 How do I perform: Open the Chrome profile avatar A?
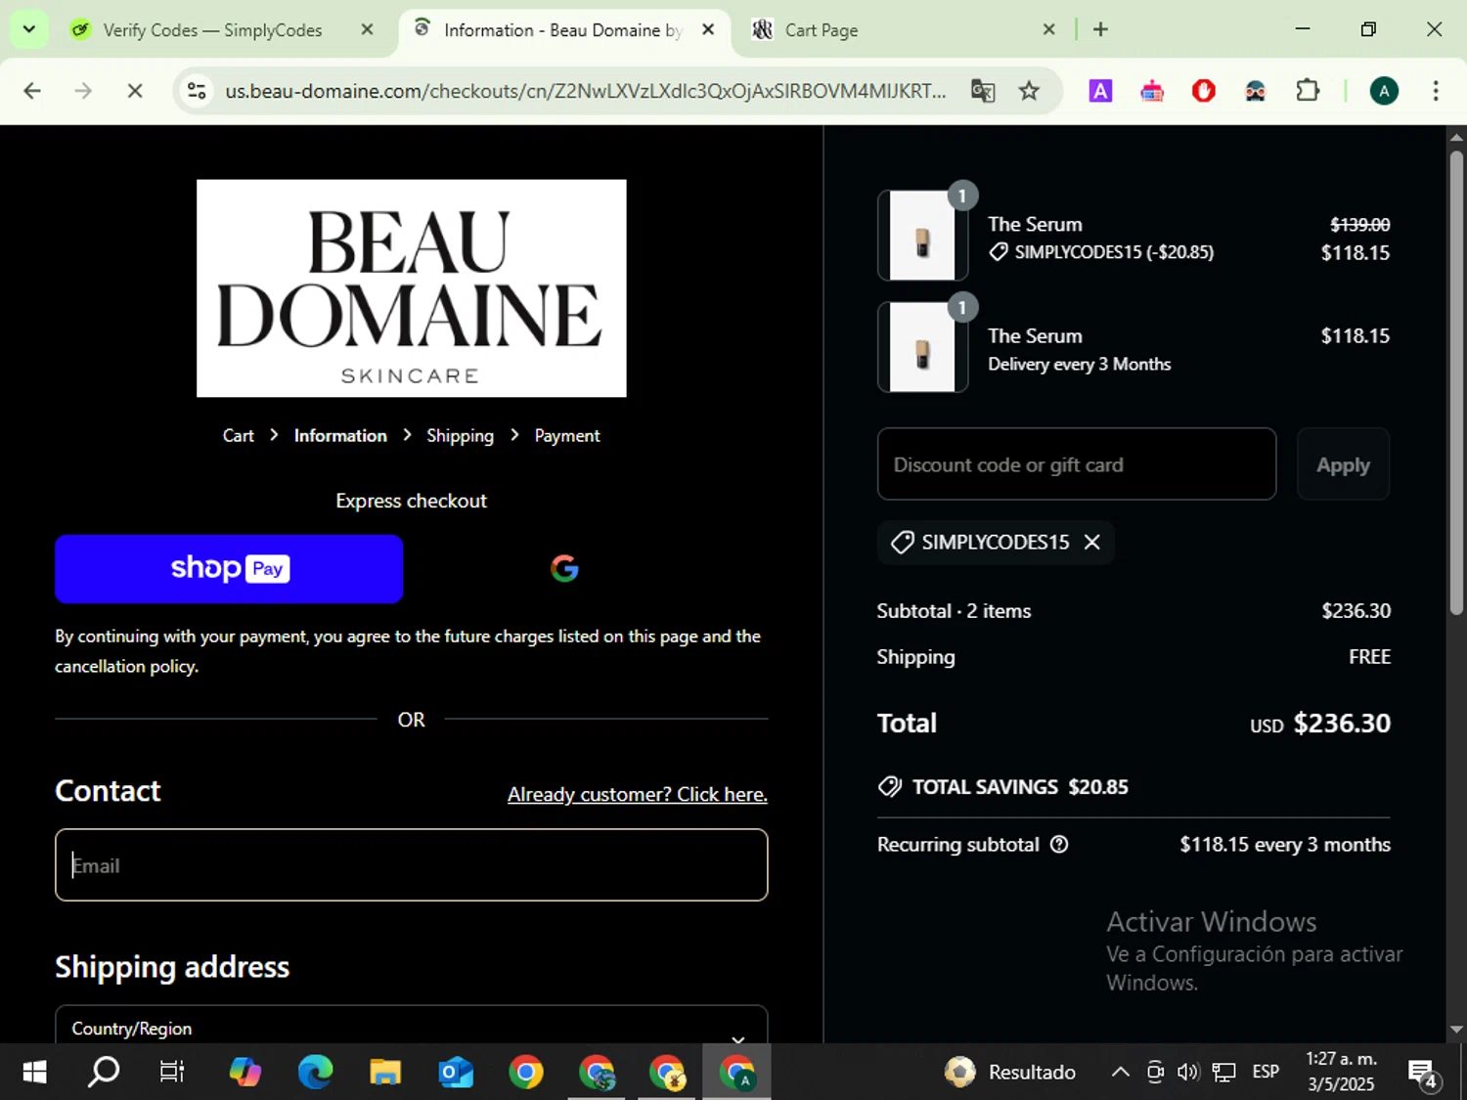1383,91
